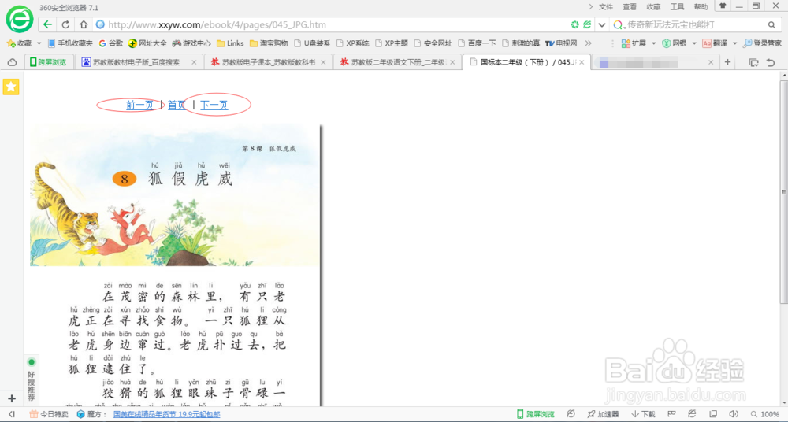Screen dimensions: 788x422
Task: Click the window layout icon in status bar
Action: click(712, 414)
